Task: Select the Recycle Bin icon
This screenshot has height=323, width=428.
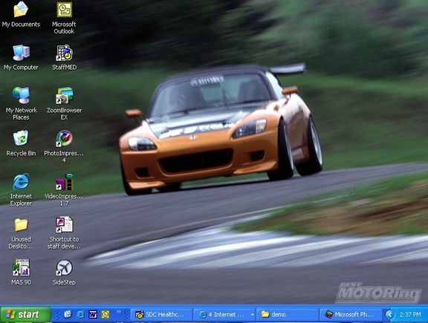Action: 21,143
